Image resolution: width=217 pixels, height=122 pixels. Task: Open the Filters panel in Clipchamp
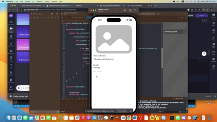(214, 38)
